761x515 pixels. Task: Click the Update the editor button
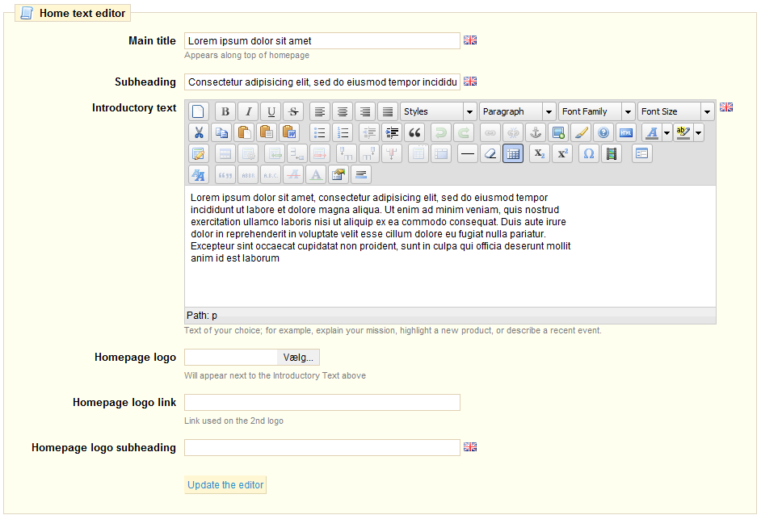[x=225, y=485]
